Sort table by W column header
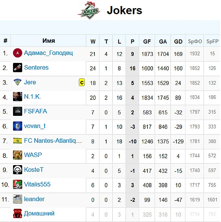The image size is (221, 222). (93, 41)
